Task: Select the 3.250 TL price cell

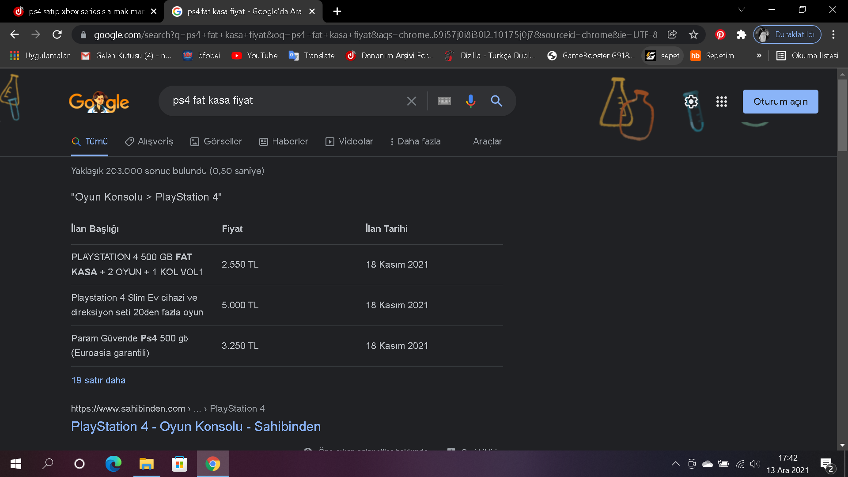Action: tap(240, 346)
